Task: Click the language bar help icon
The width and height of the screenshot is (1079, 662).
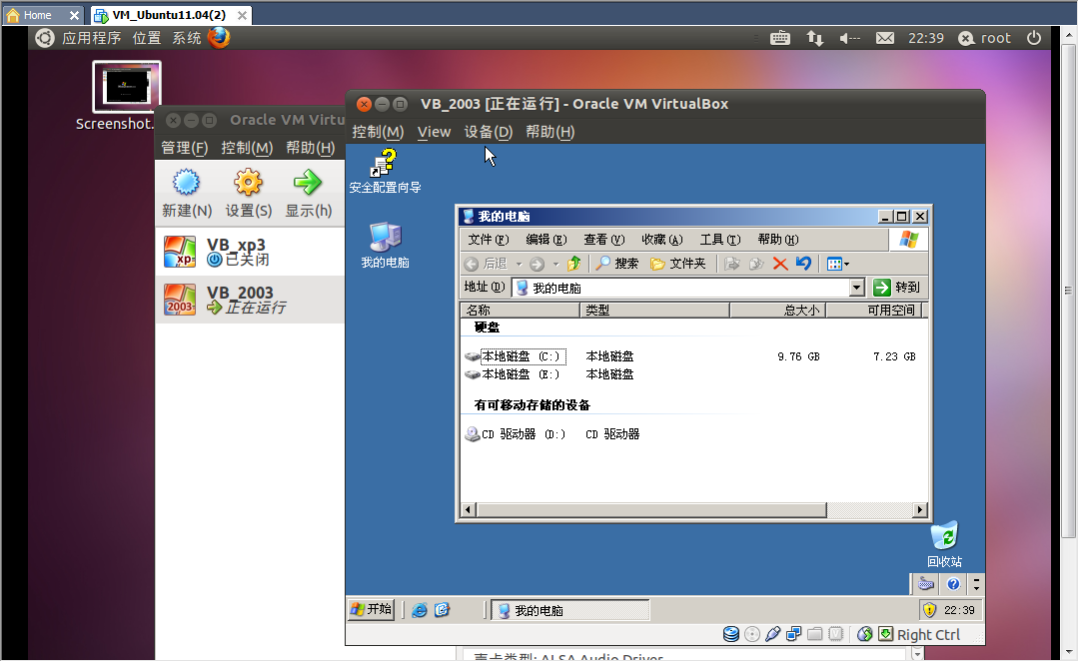Action: click(953, 585)
